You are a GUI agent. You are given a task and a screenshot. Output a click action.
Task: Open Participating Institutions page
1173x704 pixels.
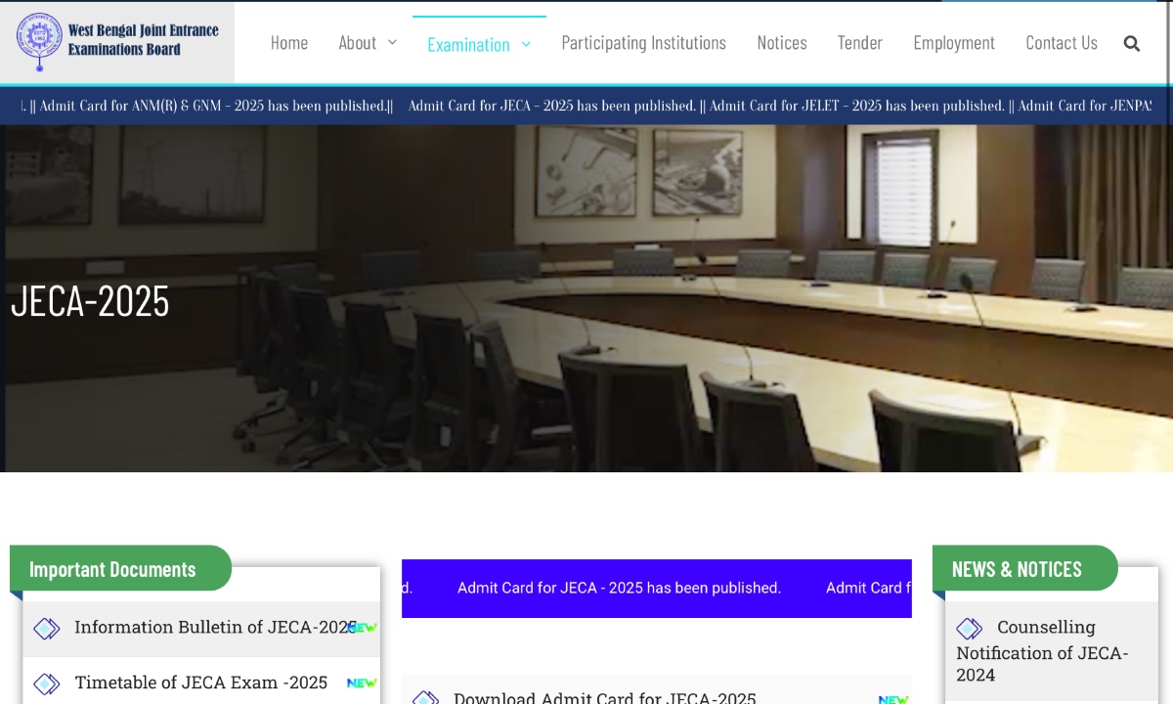click(x=643, y=43)
